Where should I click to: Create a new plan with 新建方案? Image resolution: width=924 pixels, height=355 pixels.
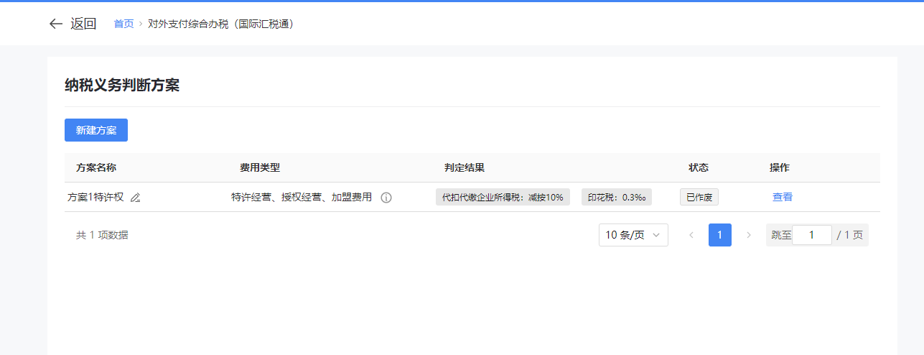coord(96,130)
